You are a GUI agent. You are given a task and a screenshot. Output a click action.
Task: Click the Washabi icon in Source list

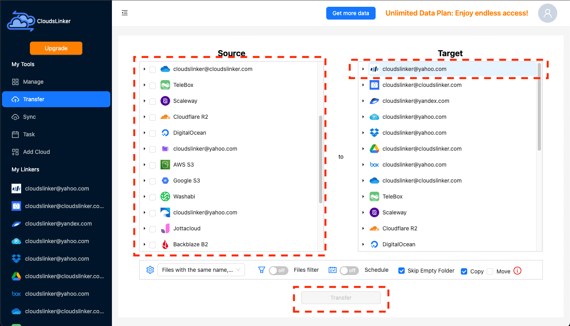coord(165,196)
